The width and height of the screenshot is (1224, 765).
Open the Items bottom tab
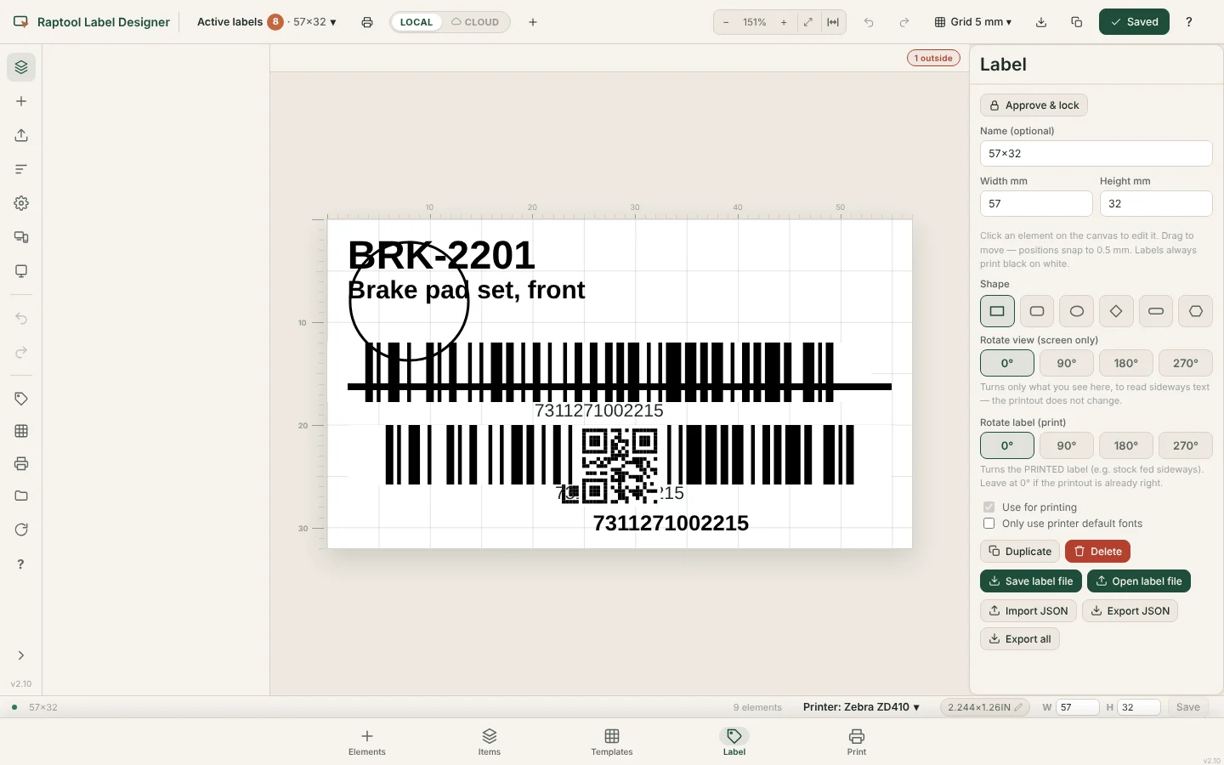(x=490, y=742)
